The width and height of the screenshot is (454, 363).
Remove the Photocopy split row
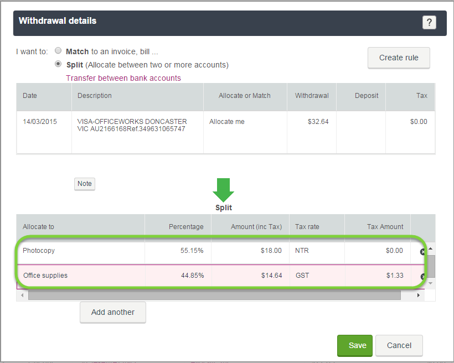point(422,252)
